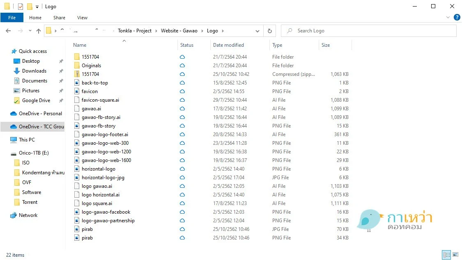Click the Up one level arrow
The height and width of the screenshot is (260, 462).
click(39, 31)
